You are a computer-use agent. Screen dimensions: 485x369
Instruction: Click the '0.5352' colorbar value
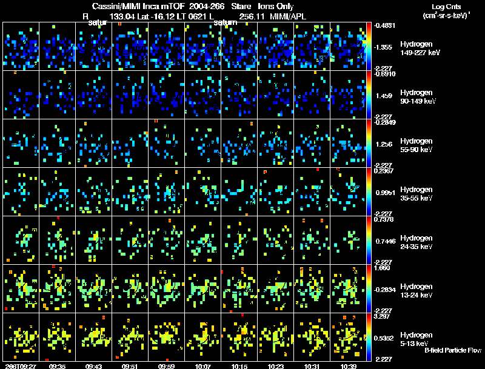[x=384, y=338]
